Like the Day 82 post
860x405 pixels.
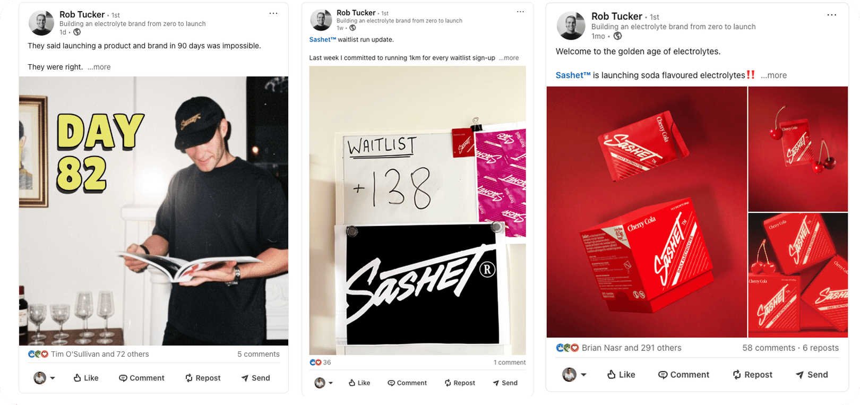pos(86,378)
